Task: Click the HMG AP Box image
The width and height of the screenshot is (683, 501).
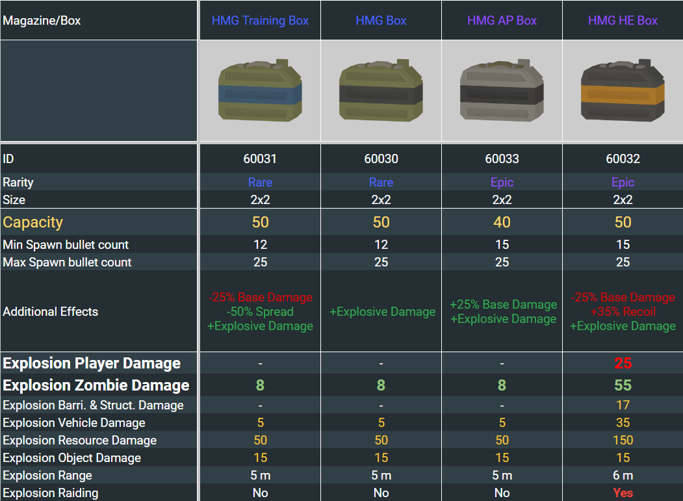Action: (x=502, y=90)
